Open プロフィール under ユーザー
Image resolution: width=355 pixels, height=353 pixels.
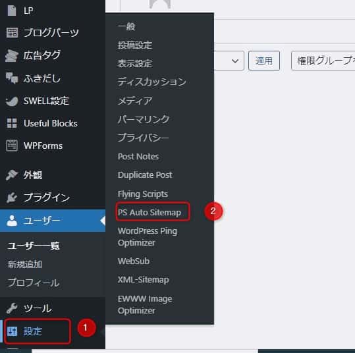34,283
